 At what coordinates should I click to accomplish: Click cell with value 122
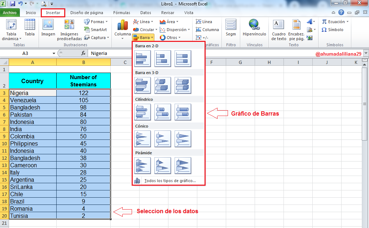coord(84,93)
